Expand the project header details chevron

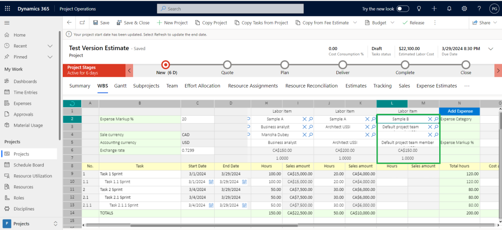[490, 49]
